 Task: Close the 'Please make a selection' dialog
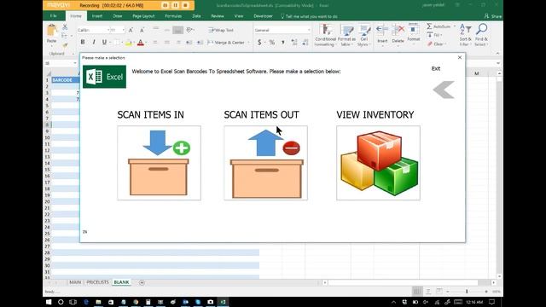pyautogui.click(x=460, y=57)
